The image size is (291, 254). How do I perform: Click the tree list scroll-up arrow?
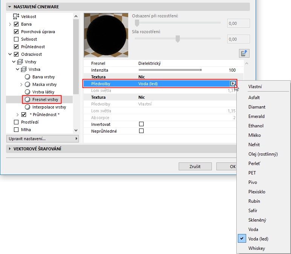pyautogui.click(x=76, y=16)
